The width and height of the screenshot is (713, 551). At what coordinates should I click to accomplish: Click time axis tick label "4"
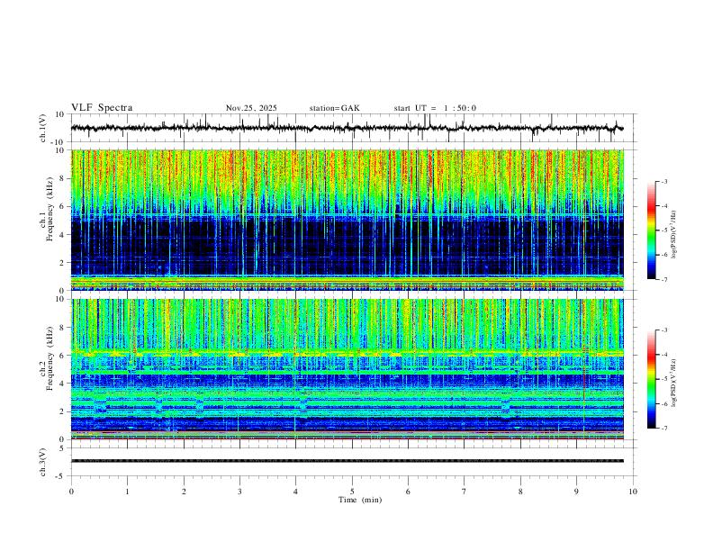295,492
